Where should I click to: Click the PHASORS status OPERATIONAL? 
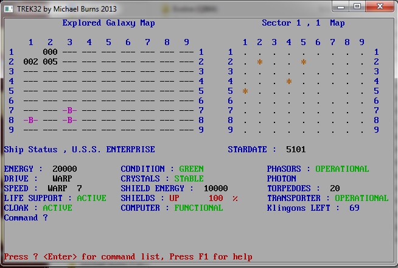point(342,169)
